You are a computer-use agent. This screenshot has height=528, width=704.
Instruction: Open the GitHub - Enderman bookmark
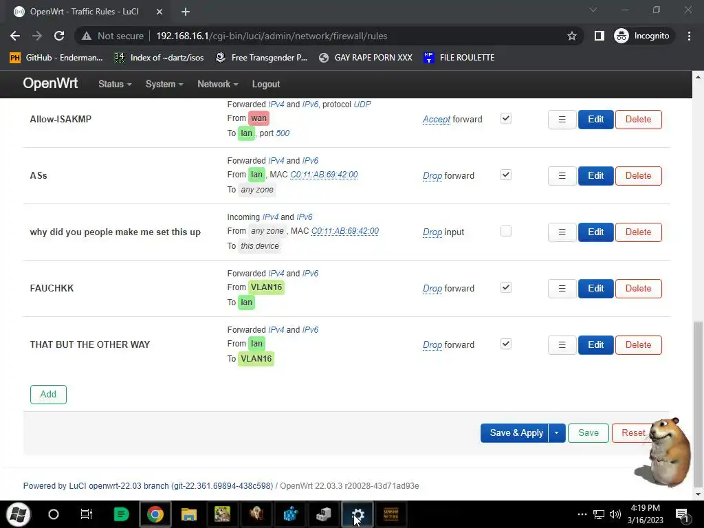click(x=56, y=58)
